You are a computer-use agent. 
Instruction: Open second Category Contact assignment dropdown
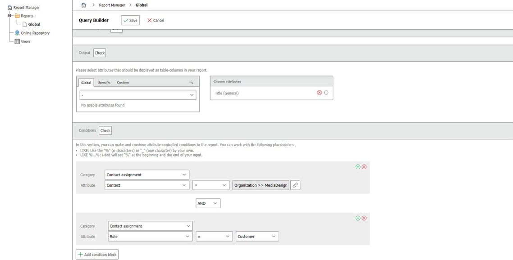[150, 226]
